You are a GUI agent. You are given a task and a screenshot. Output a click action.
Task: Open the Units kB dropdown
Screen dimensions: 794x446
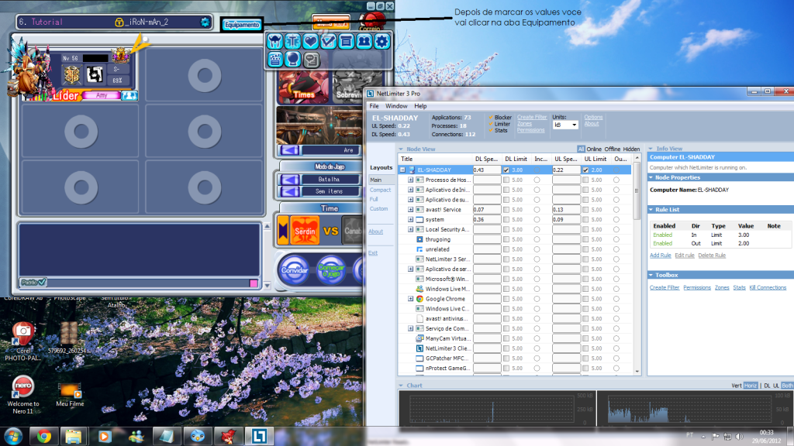573,124
